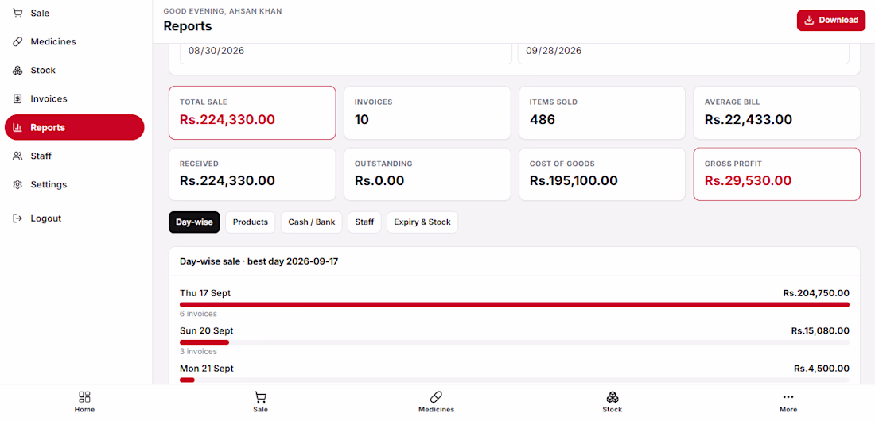Click the Stock boxes icon in sidebar
Screen dimensions: 875x421
click(x=17, y=70)
